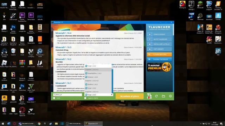The image size is (225, 126).
Task: Select ForgeOptiFine 1.16.2 from version list
Action: (x=98, y=73)
